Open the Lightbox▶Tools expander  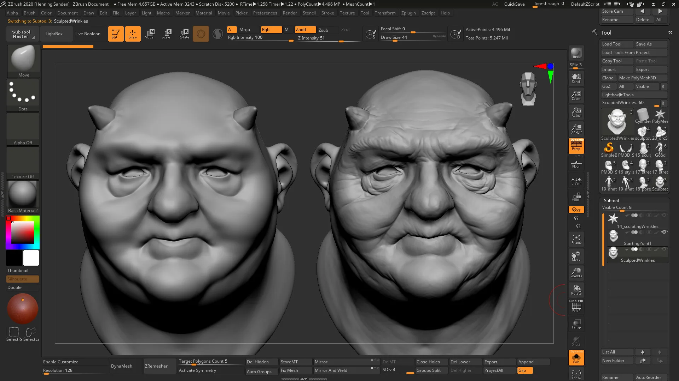[x=619, y=95]
